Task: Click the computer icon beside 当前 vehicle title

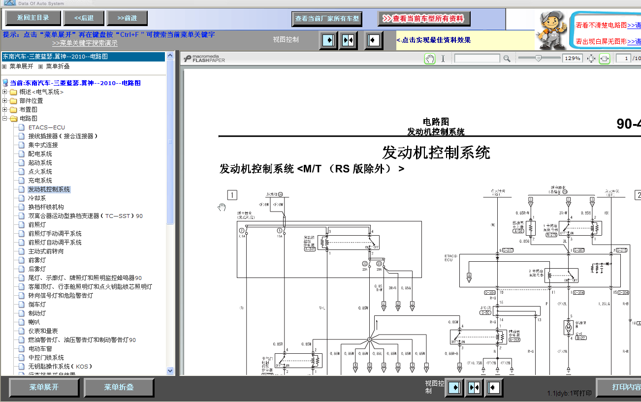Action: (5, 83)
